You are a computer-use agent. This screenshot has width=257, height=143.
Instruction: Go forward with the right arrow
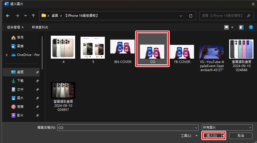coord(17,16)
